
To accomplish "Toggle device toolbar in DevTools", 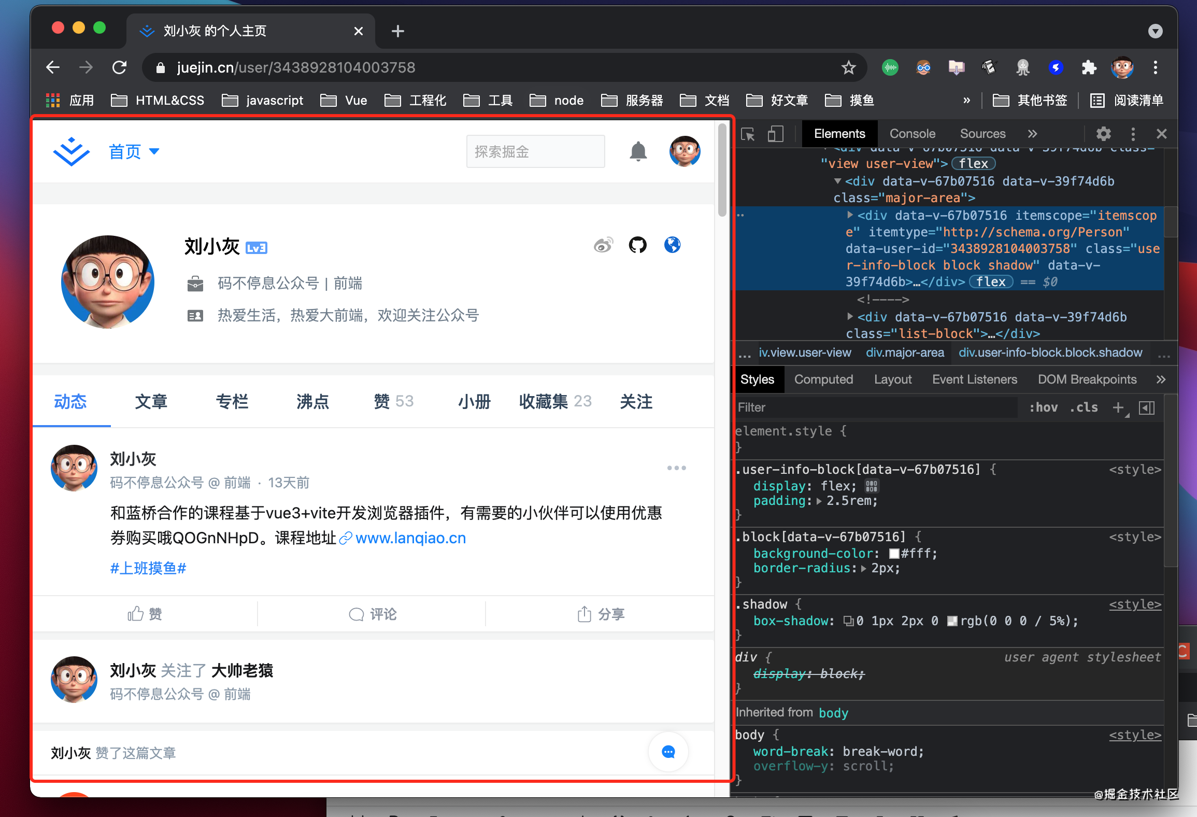I will click(x=775, y=134).
